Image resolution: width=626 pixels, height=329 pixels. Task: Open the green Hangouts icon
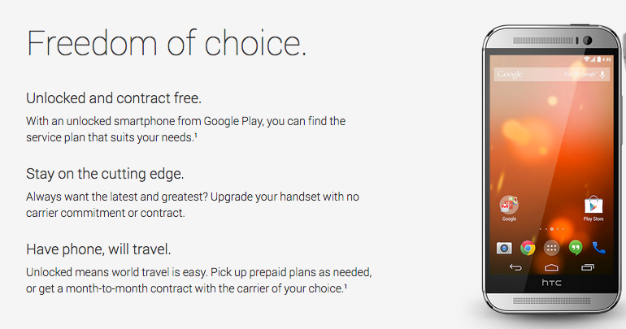point(576,248)
